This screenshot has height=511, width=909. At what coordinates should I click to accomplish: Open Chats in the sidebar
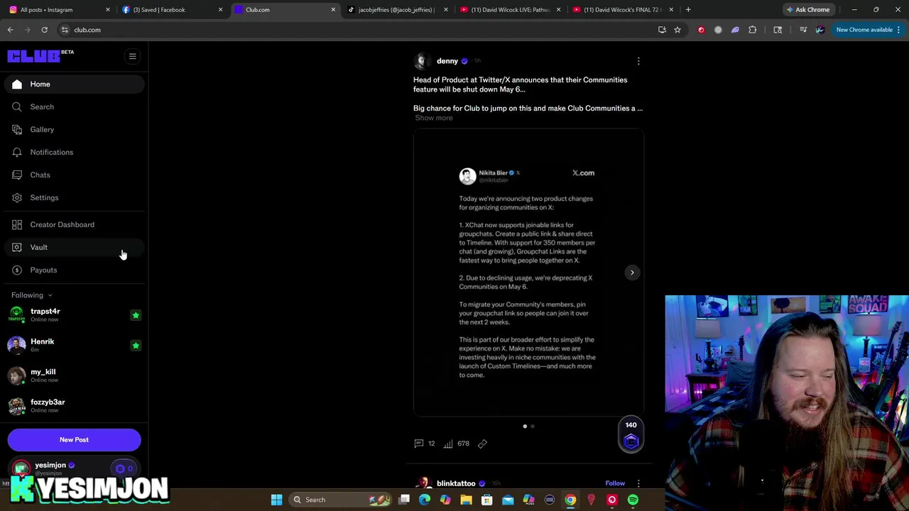tap(74, 175)
